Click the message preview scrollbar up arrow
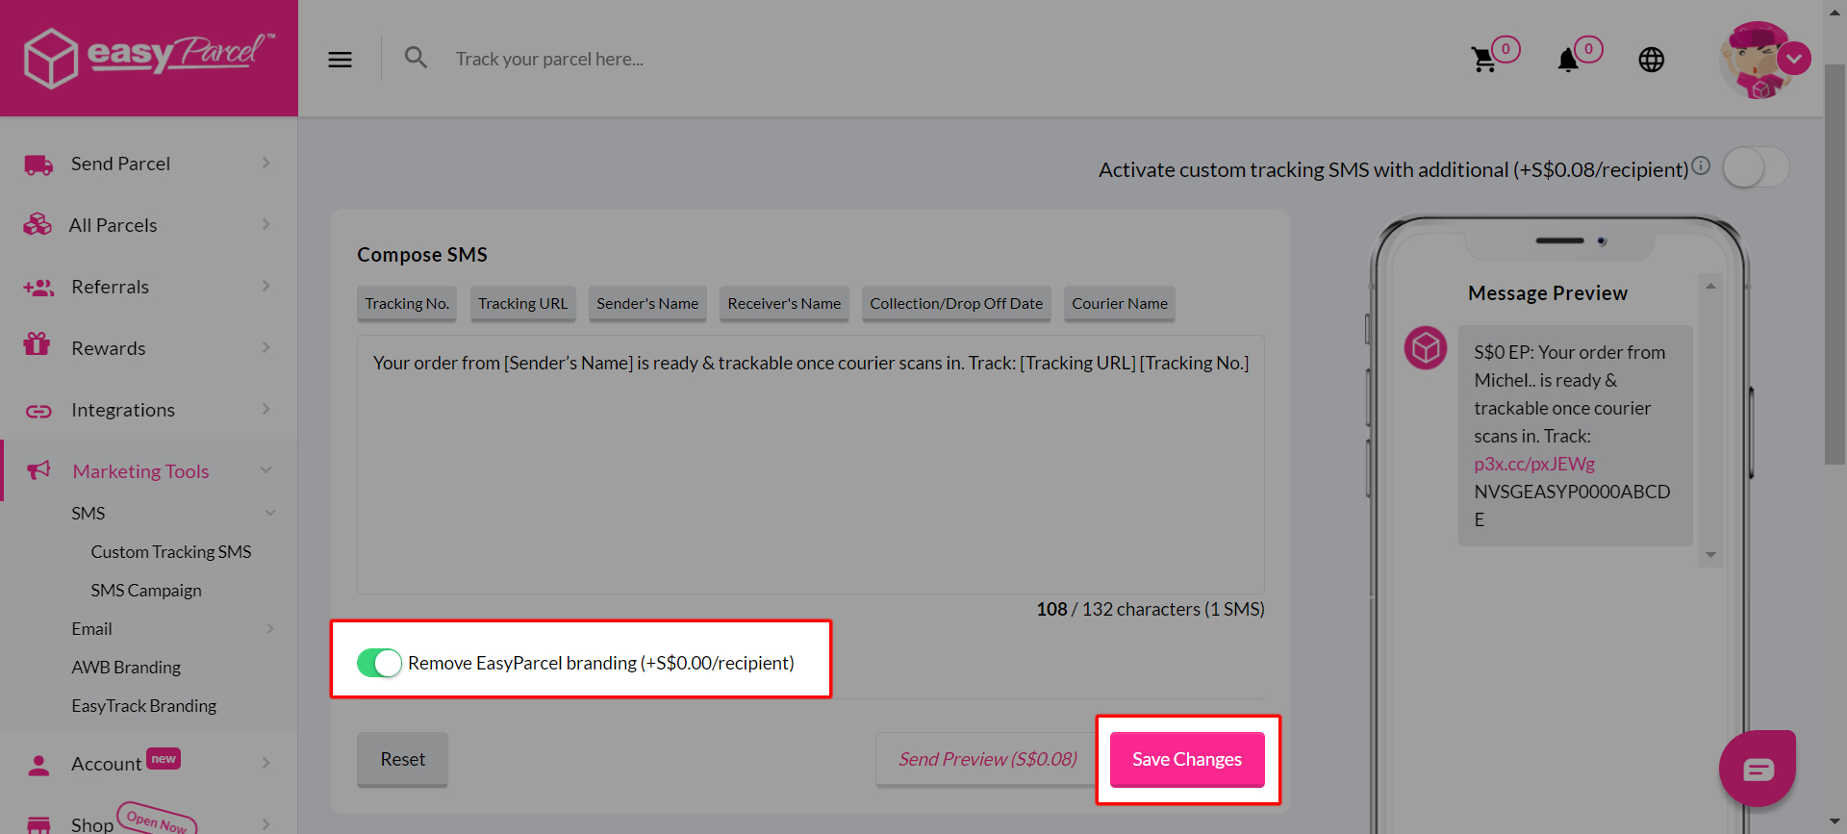The width and height of the screenshot is (1847, 834). [x=1710, y=286]
